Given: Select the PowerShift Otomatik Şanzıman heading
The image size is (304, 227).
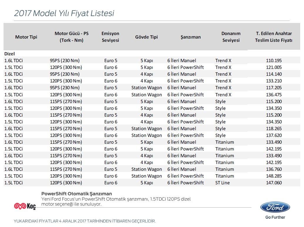Looking at the screenshot, I should coord(77,193).
